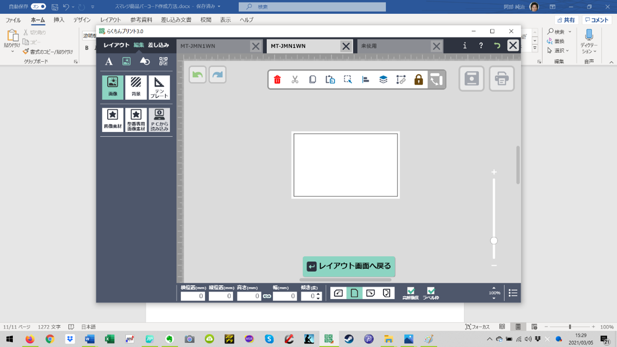
Task: Click the zoom slider handle
Action: [x=494, y=241]
